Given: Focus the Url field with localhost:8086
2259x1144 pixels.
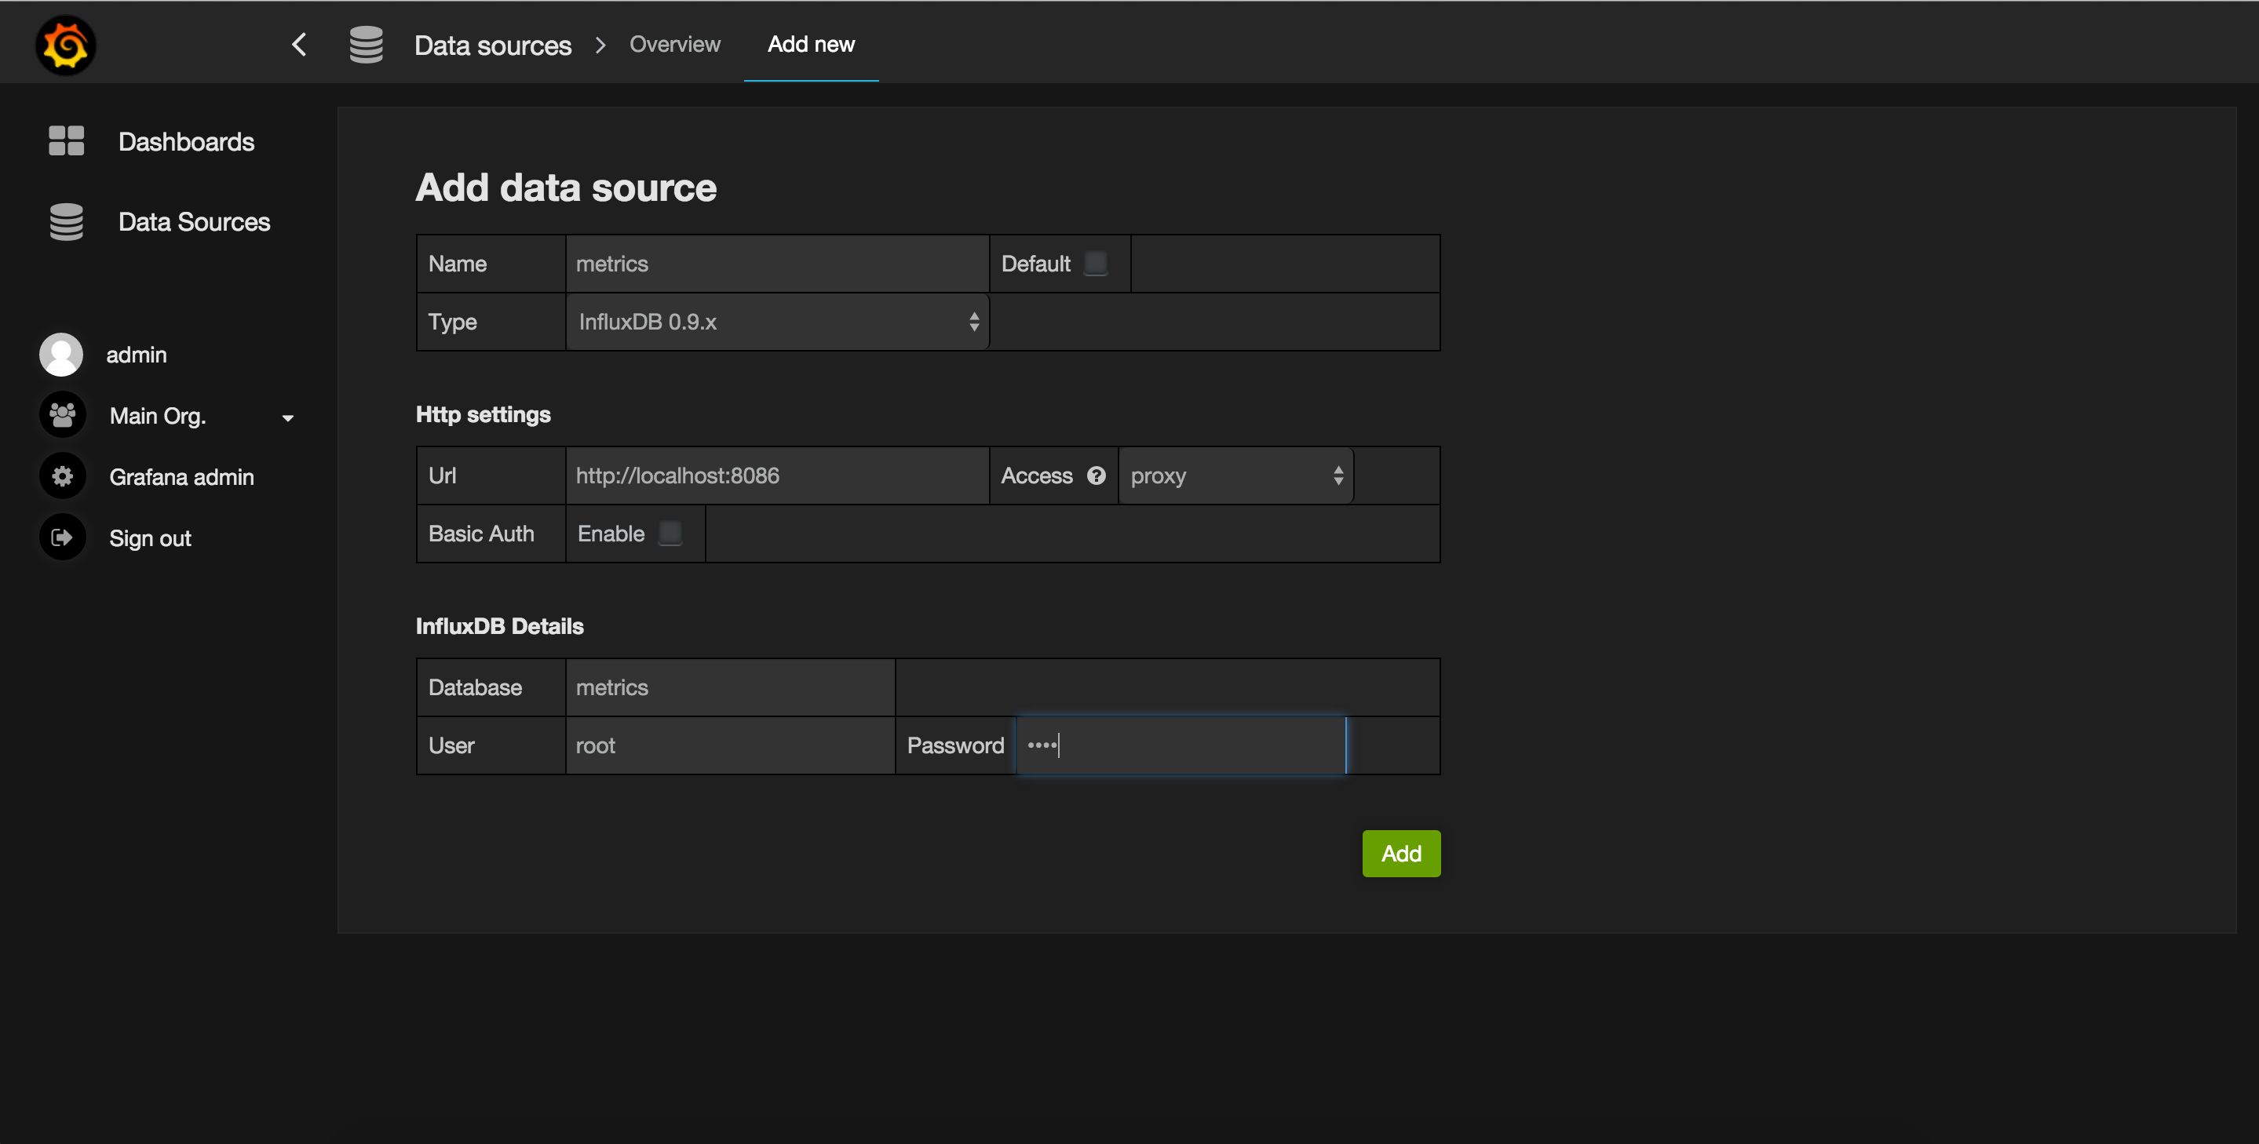Looking at the screenshot, I should tap(778, 475).
